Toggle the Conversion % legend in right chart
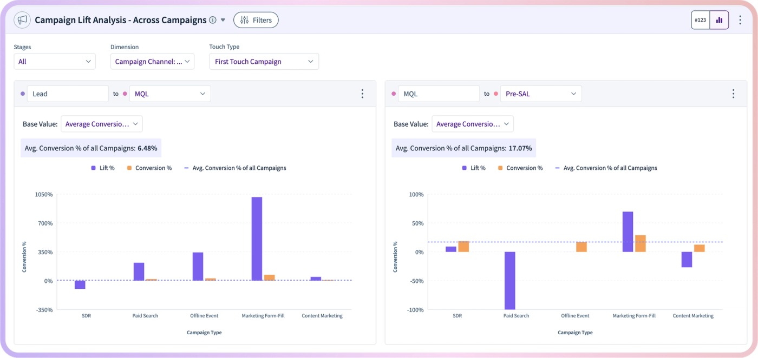 pos(519,168)
